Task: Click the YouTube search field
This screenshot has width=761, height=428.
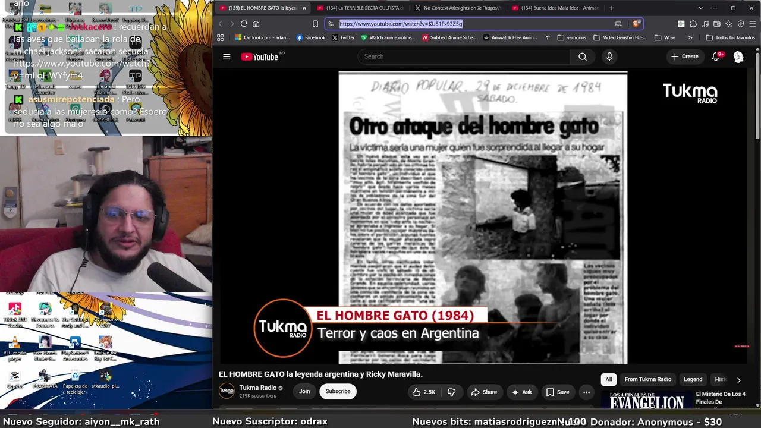Action: click(464, 56)
